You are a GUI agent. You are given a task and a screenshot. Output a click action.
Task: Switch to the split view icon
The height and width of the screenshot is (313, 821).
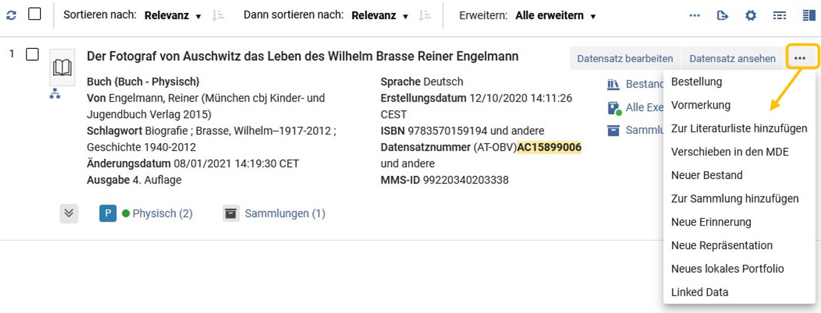(809, 15)
